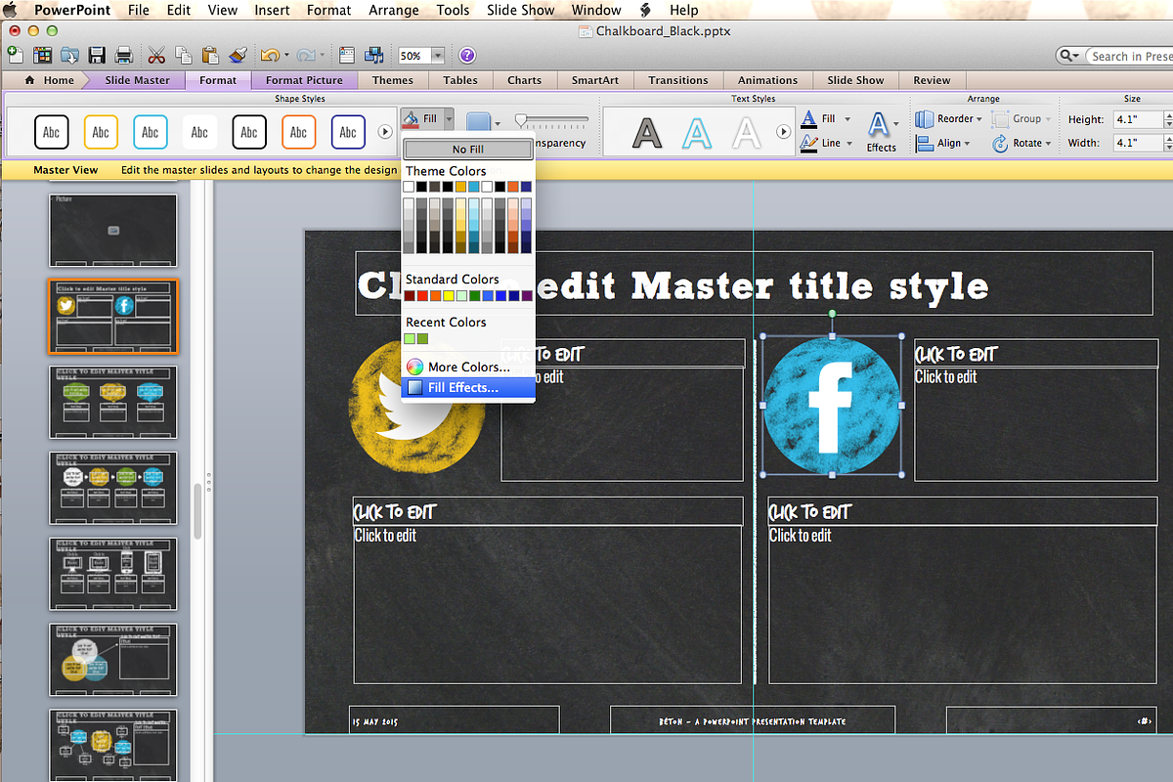Viewport: 1173px width, 782px height.
Task: Apply the orange outline Abc shape style
Action: pos(298,132)
